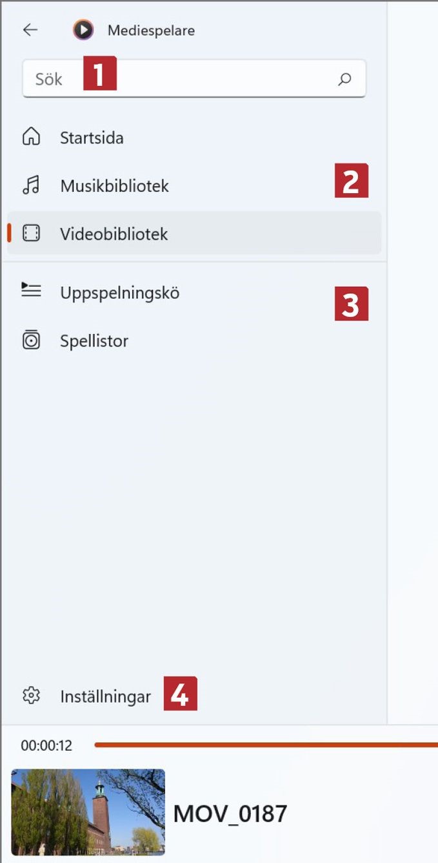The width and height of the screenshot is (438, 863).
Task: Click the back arrow at top
Action: [x=30, y=30]
